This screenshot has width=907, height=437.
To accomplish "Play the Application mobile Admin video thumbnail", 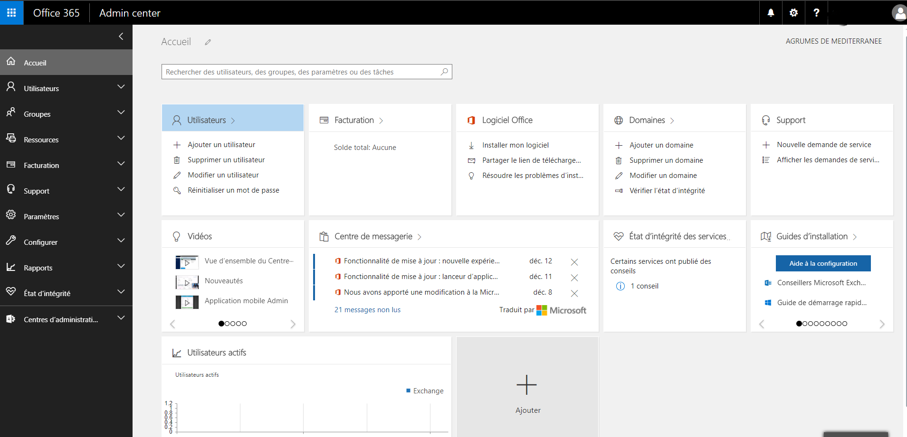I will click(187, 302).
